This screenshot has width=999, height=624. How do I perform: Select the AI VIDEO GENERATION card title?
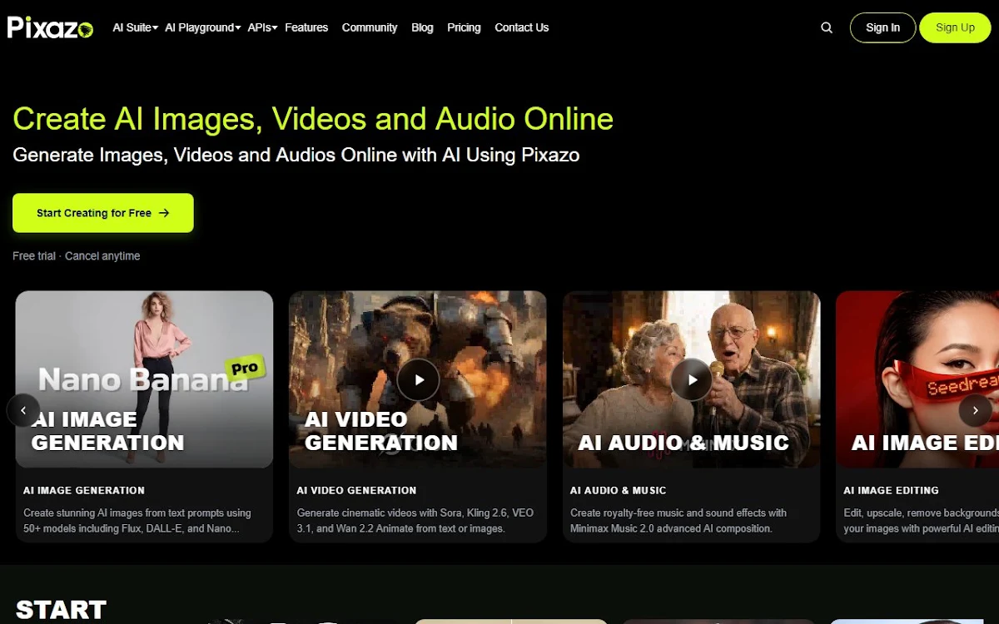[356, 491]
